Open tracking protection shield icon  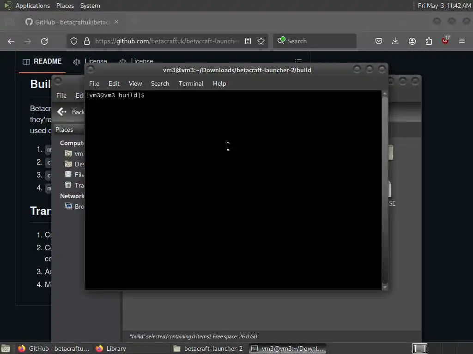(74, 41)
